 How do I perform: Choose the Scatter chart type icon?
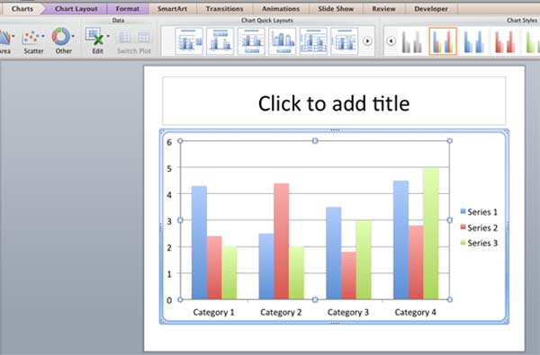pyautogui.click(x=31, y=37)
